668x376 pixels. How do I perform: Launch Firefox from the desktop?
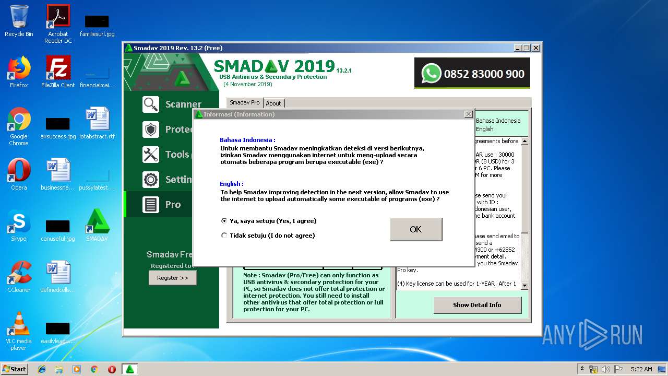[x=19, y=72]
